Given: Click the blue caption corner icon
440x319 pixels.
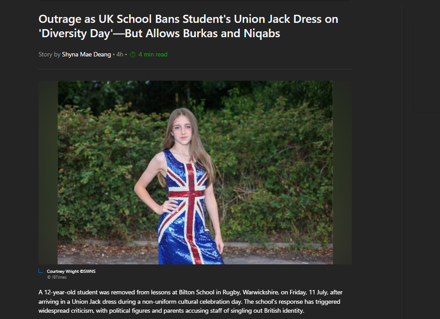Looking at the screenshot, I should 41,271.
